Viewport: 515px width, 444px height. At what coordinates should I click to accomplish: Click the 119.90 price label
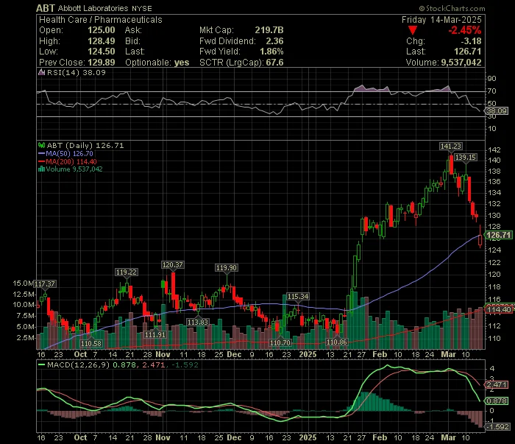tap(227, 268)
